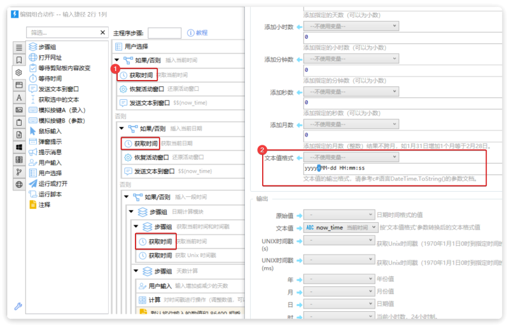The image size is (509, 327).
Task: Select the 用户输入 action in list
Action: pos(45,163)
